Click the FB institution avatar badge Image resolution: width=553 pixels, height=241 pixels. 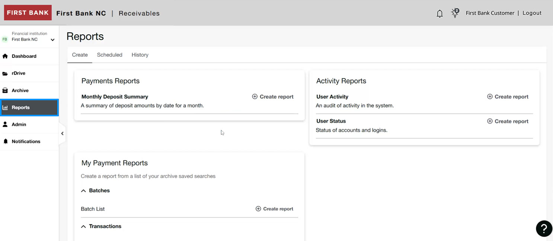click(x=5, y=39)
